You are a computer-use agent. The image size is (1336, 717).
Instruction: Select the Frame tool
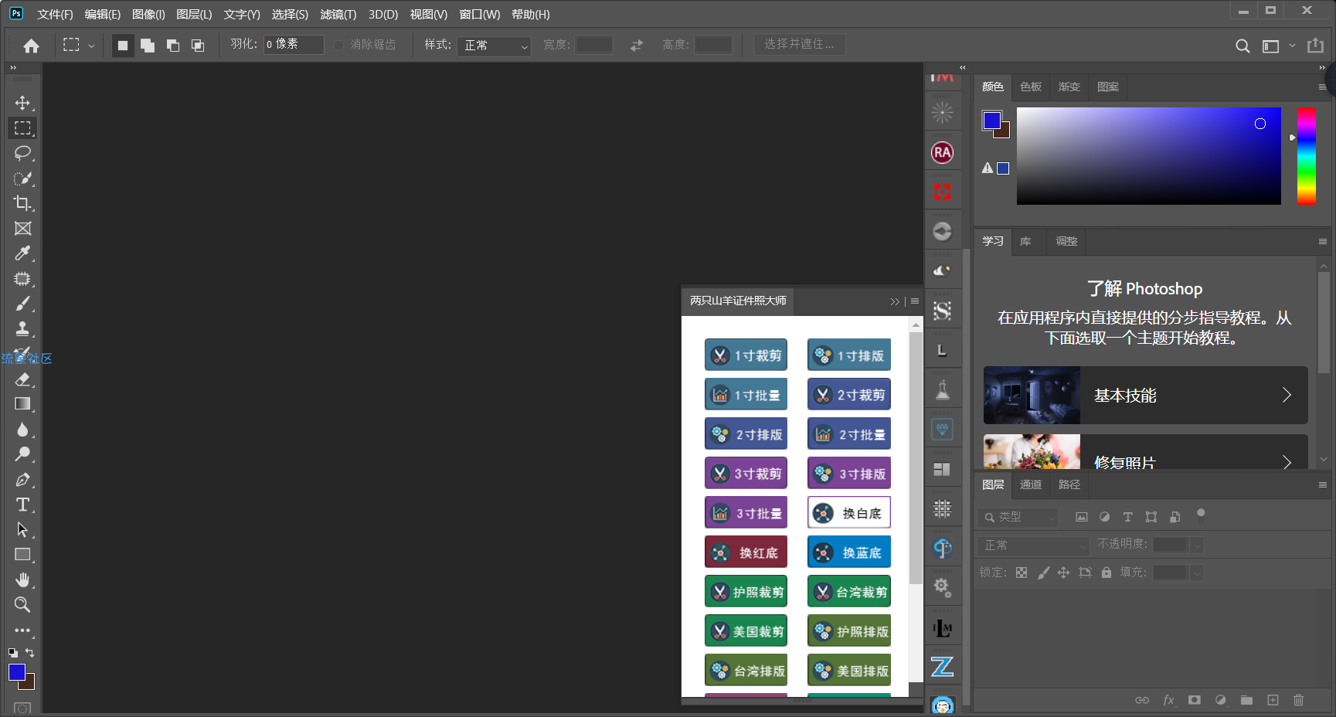(22, 229)
